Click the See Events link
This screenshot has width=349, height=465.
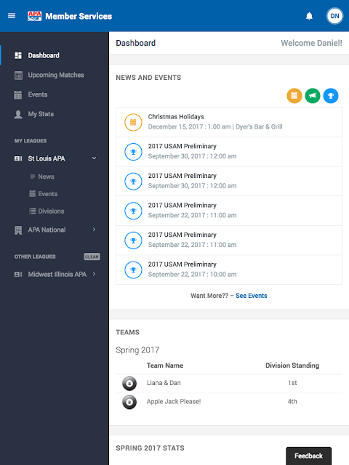pyautogui.click(x=251, y=296)
